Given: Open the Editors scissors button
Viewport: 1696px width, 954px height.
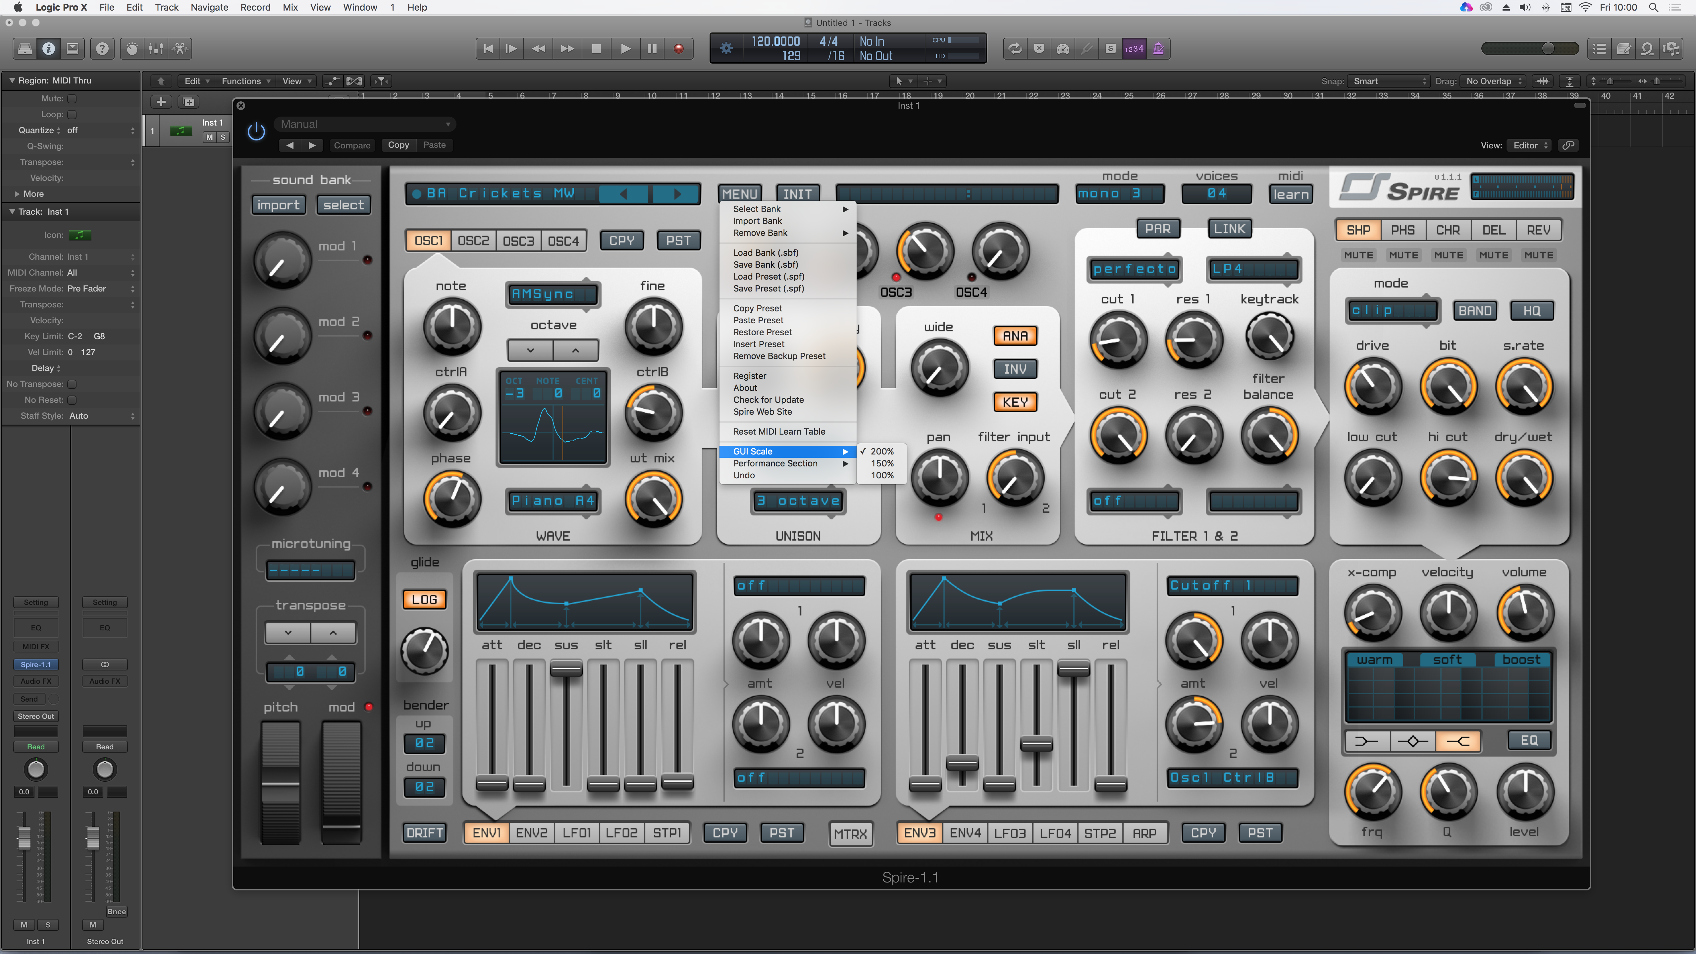Looking at the screenshot, I should click(180, 49).
